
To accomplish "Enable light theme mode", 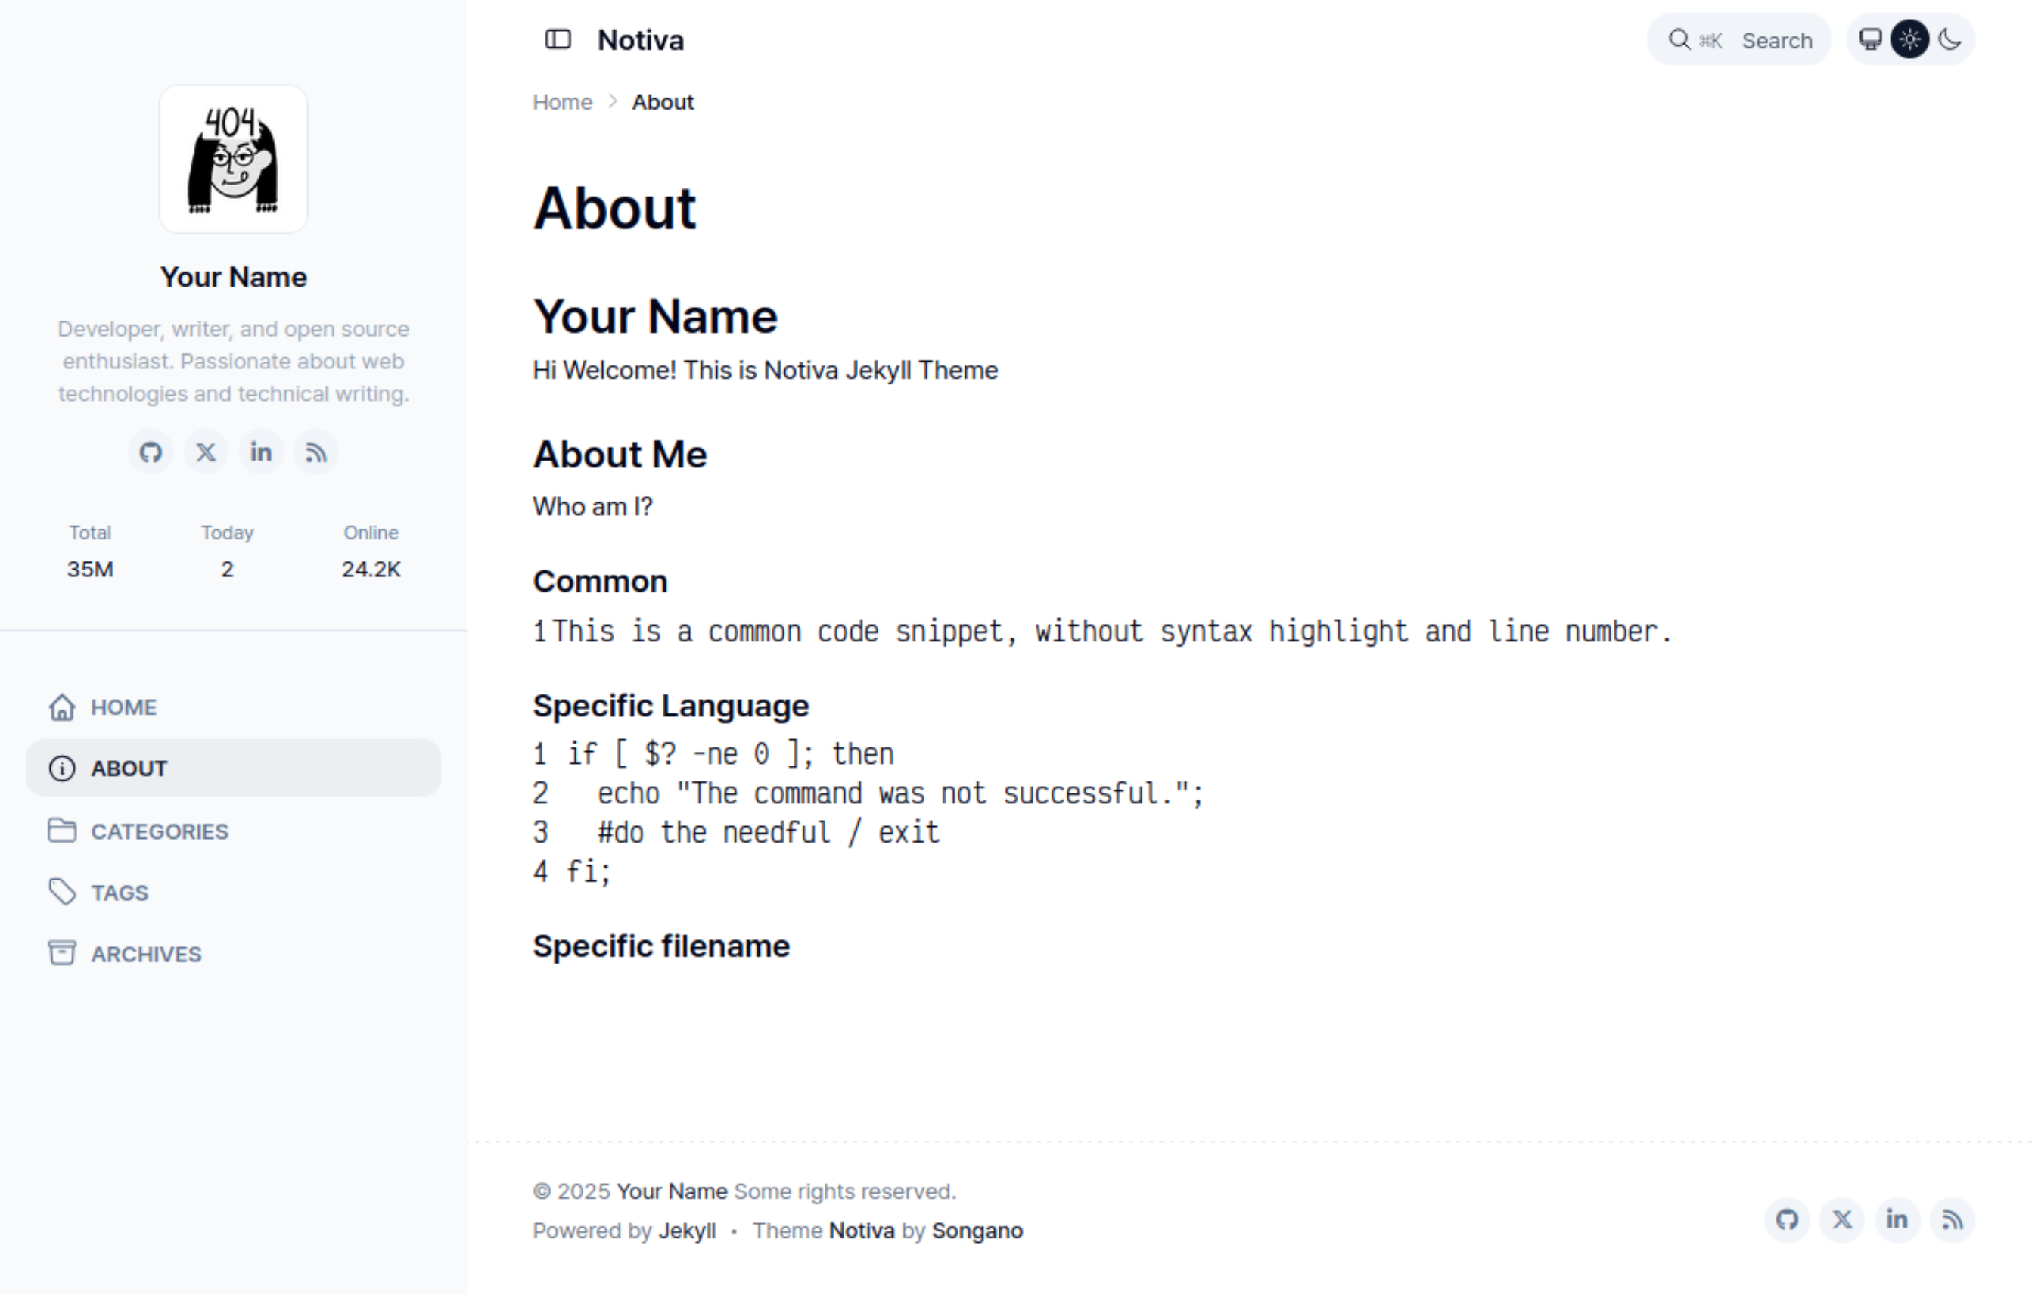I will [x=1910, y=39].
